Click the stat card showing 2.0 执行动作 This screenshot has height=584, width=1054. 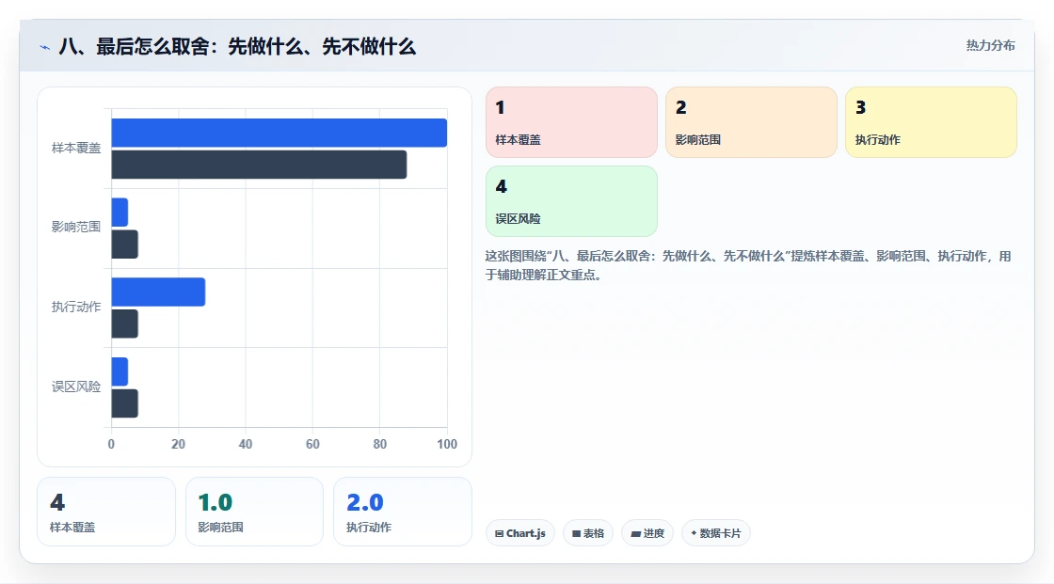point(403,512)
